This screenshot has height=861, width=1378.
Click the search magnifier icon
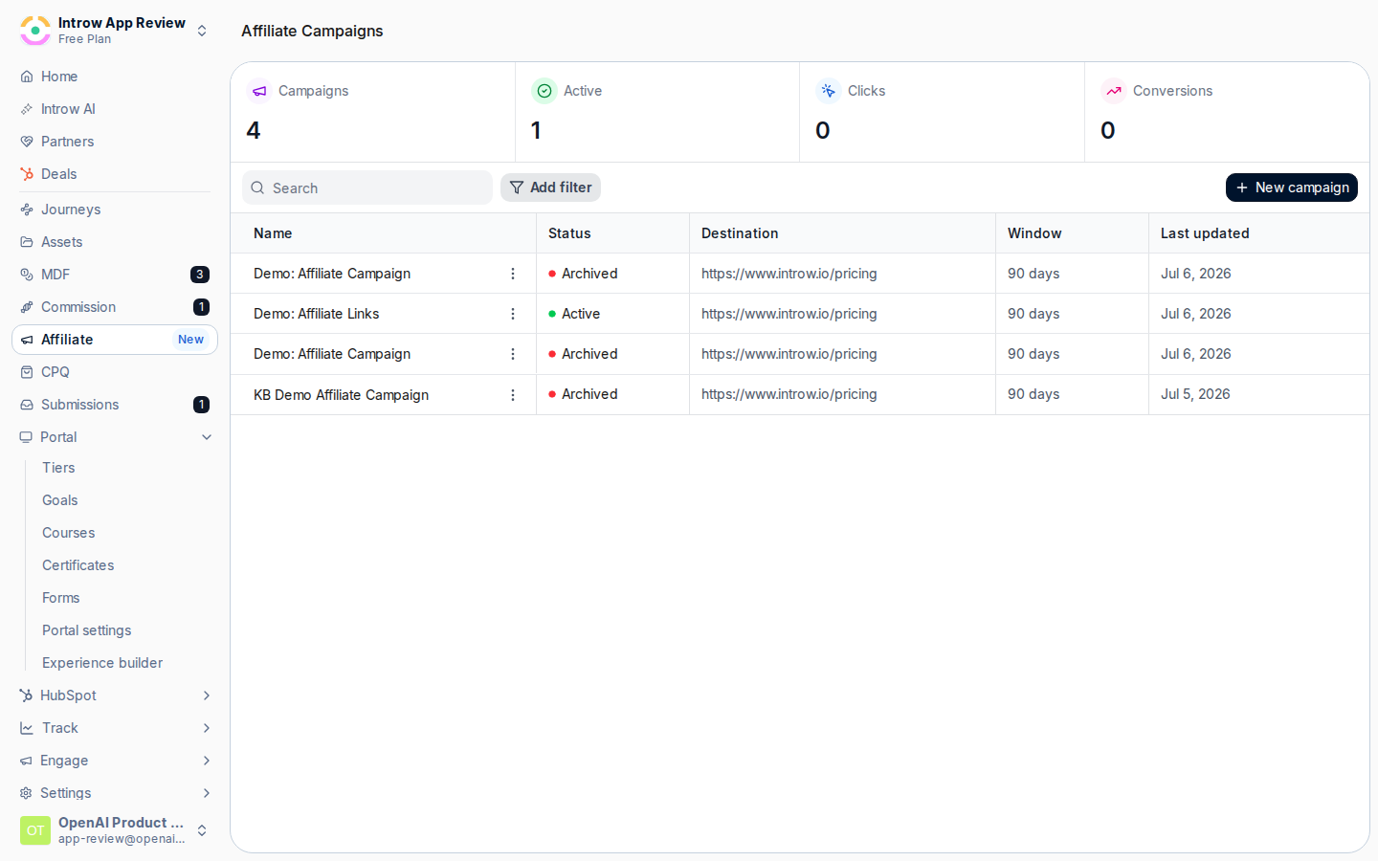click(x=257, y=188)
